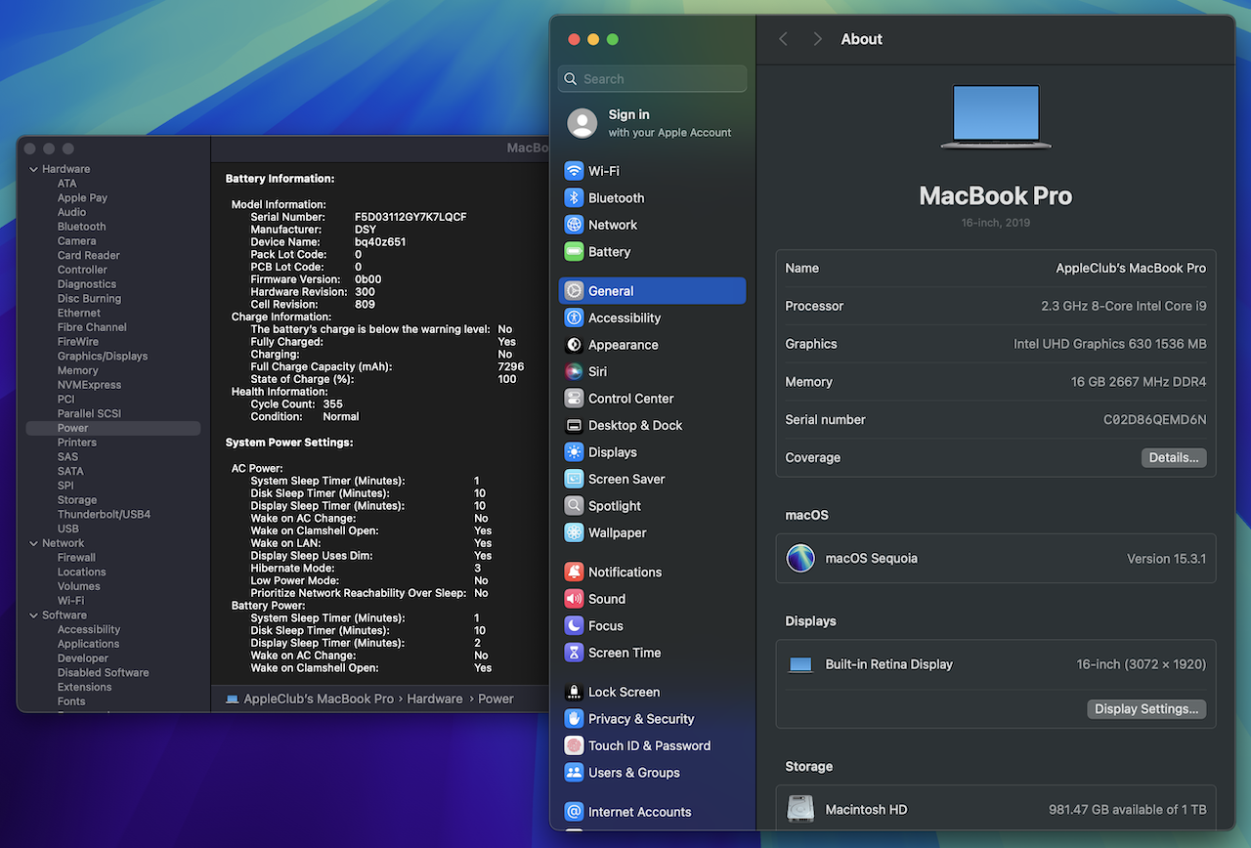Open the Accessibility icon
The image size is (1251, 848).
[574, 318]
